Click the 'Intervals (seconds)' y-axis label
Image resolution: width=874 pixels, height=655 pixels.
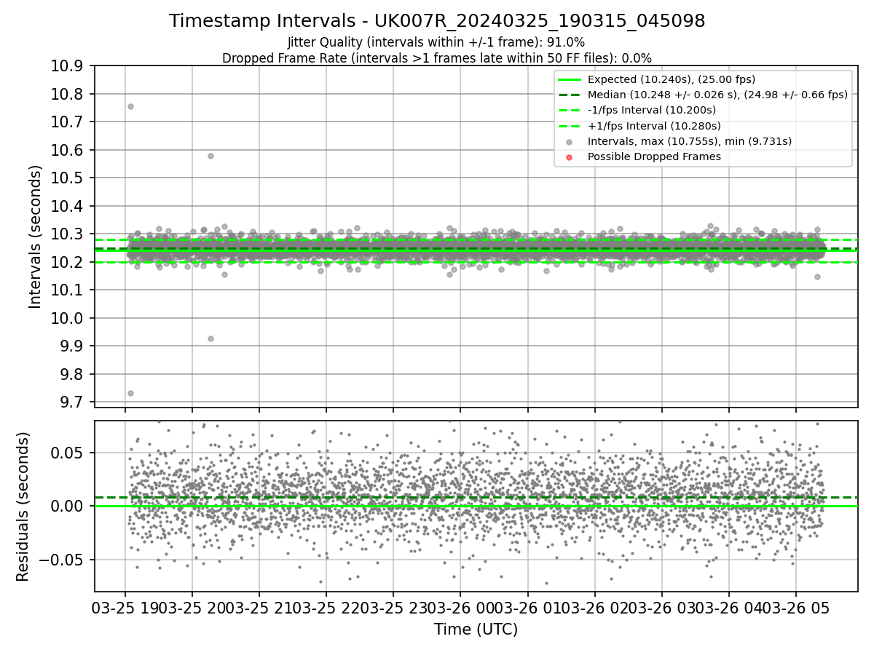36,237
